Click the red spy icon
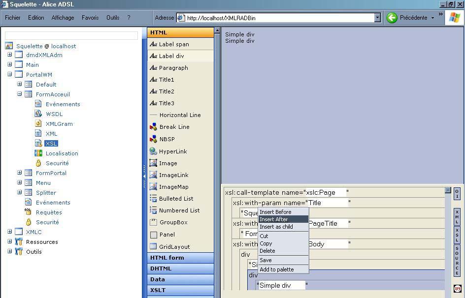Screen dimensions: 465x298 457,289
